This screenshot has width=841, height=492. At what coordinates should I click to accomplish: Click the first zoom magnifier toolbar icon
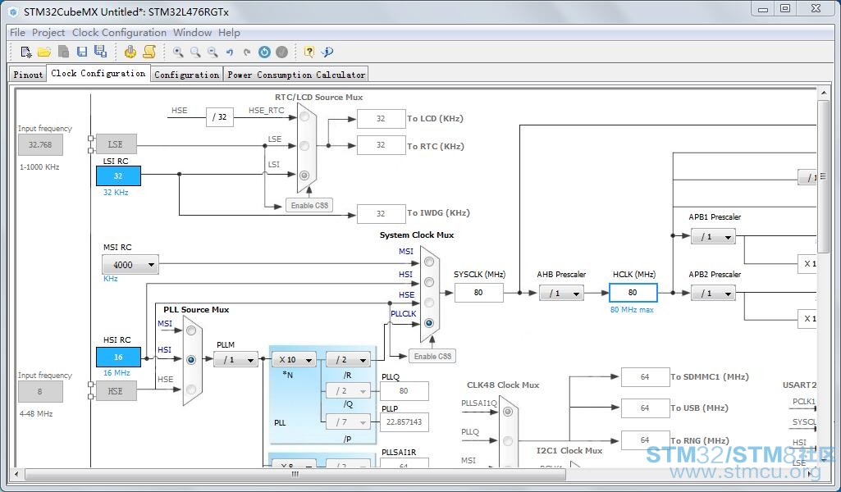click(178, 52)
